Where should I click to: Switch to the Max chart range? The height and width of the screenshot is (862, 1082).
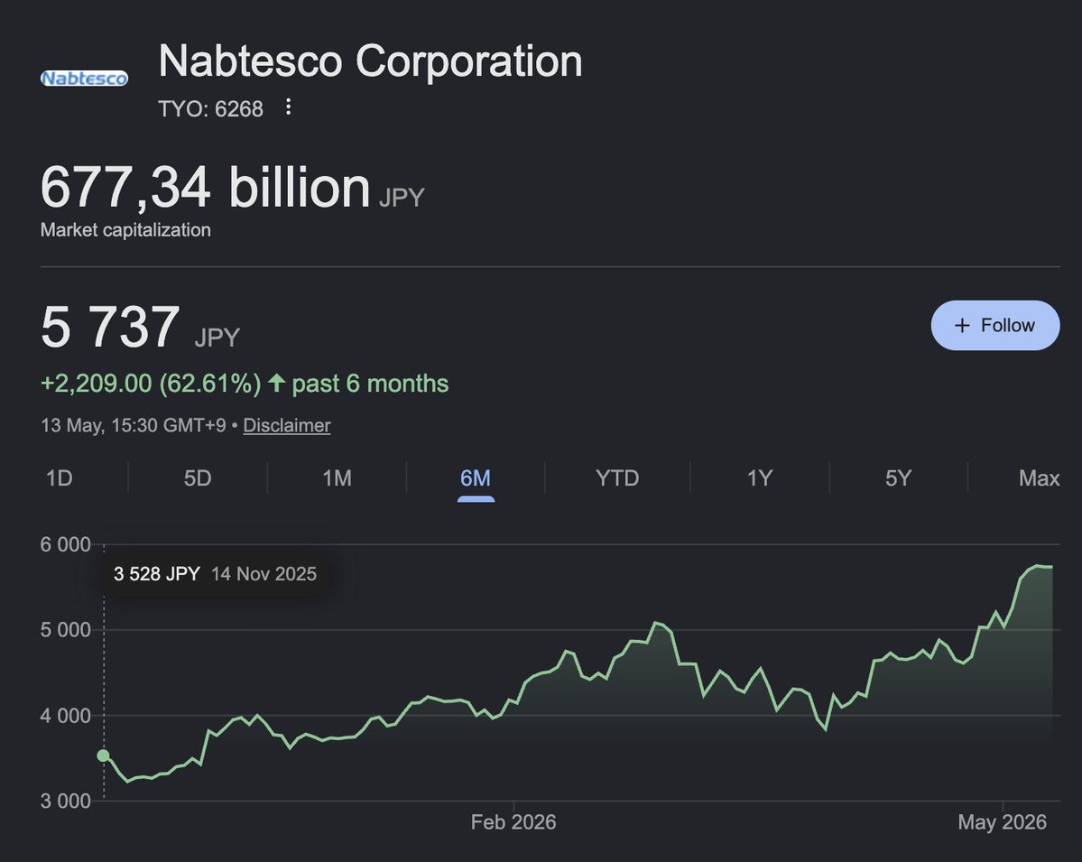[1040, 477]
